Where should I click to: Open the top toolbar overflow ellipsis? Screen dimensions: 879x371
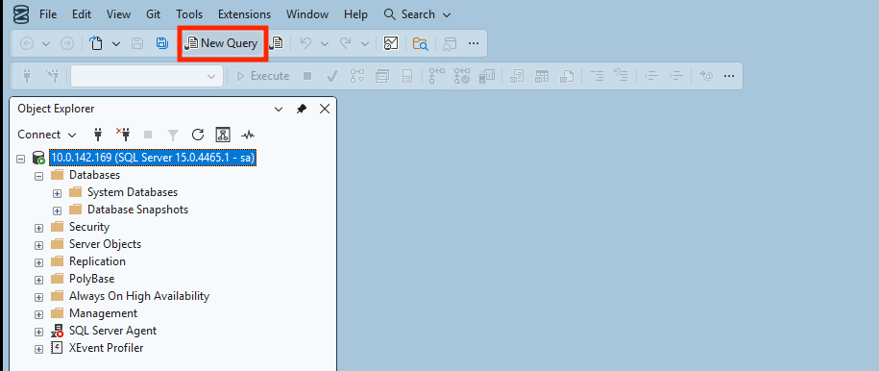click(474, 44)
